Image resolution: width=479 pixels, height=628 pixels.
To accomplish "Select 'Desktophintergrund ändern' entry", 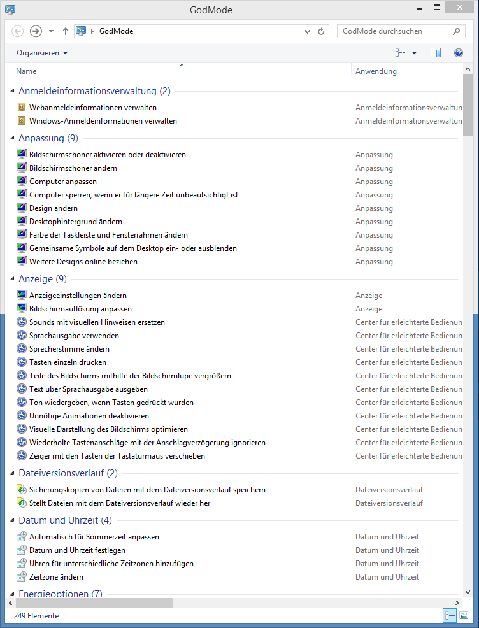I will [76, 222].
